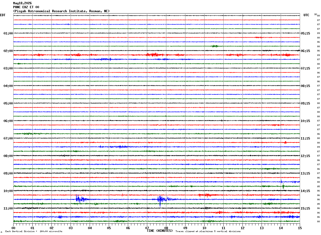
Task: Click the Each Vertical Division scale note
Action: coord(34,231)
